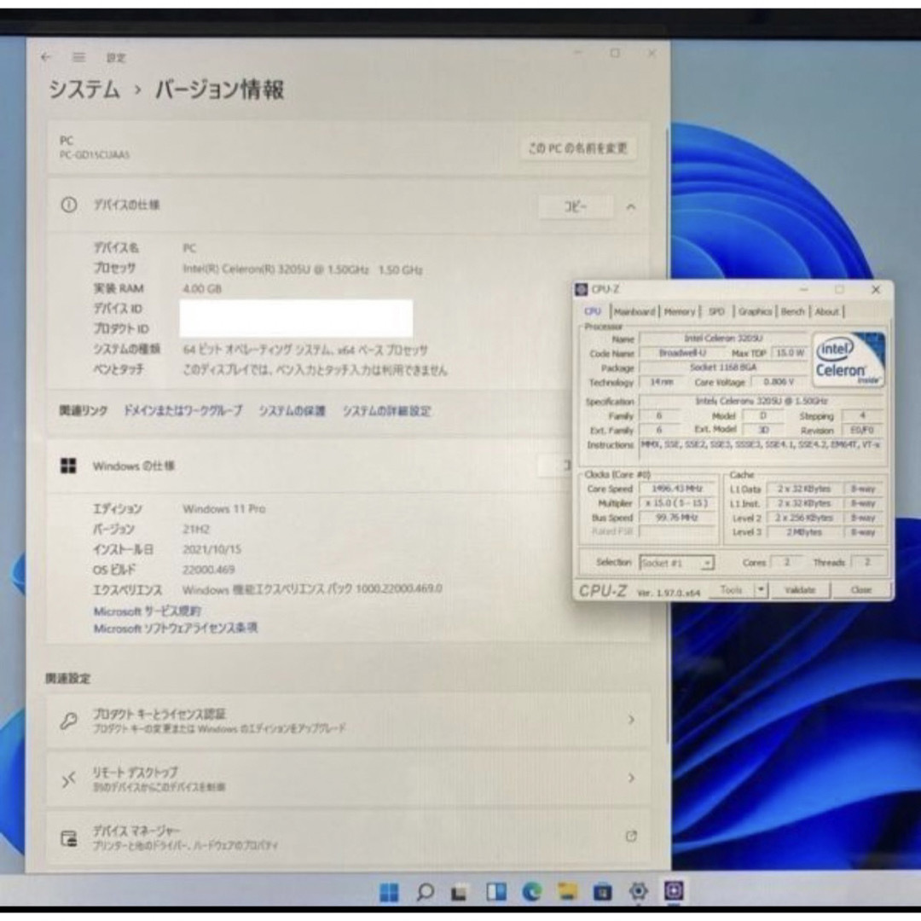Open Microsoft Store from taskbar
Screen dimensions: 921x921
(x=603, y=892)
